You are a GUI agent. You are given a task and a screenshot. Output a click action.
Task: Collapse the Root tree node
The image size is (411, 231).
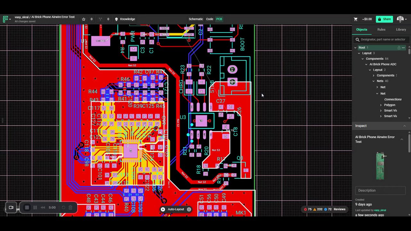[x=355, y=47]
